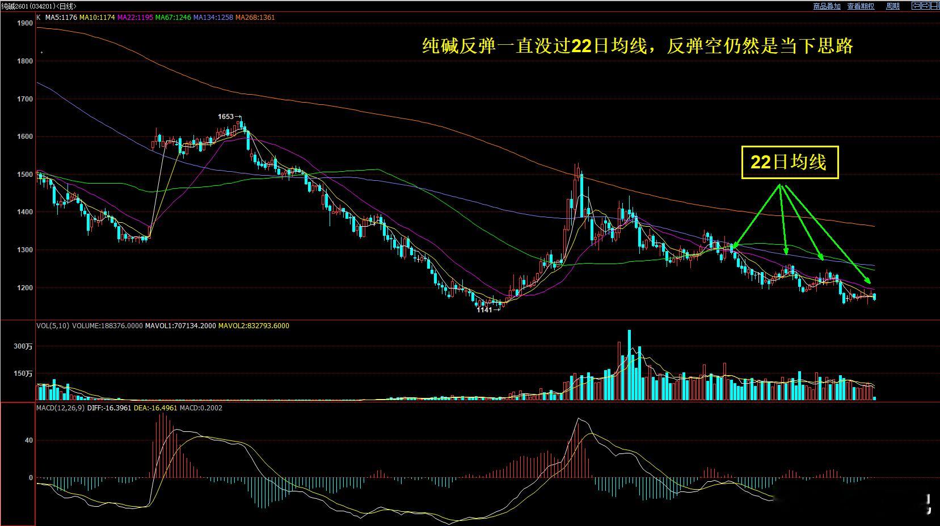This screenshot has height=526, width=940.
Task: Select the K line indicator label
Action: click(38, 17)
